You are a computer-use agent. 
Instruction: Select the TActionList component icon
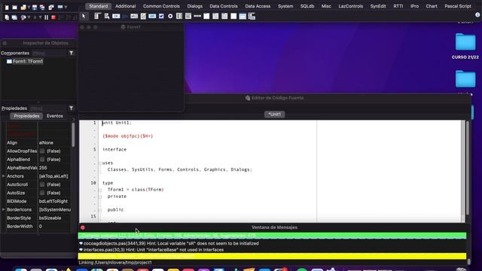[252, 17]
